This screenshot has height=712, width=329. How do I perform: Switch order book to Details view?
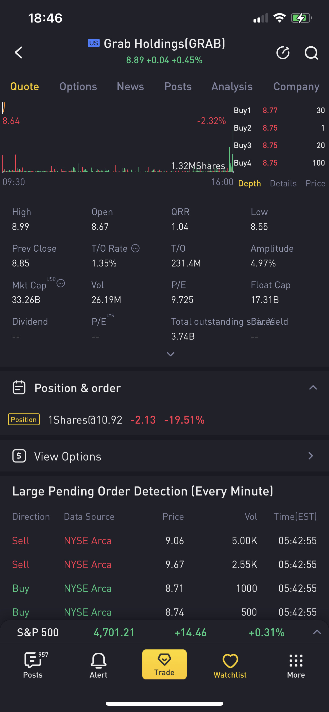283,183
